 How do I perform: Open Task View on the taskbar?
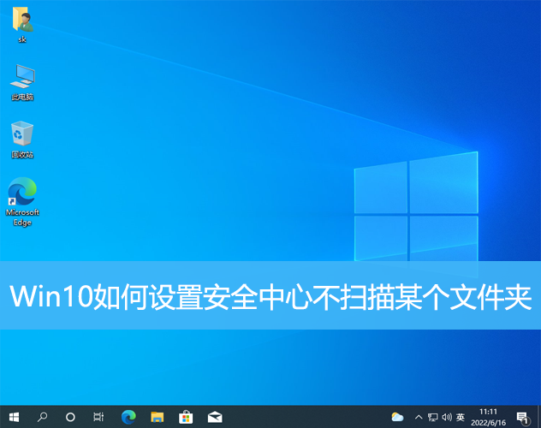click(x=98, y=417)
